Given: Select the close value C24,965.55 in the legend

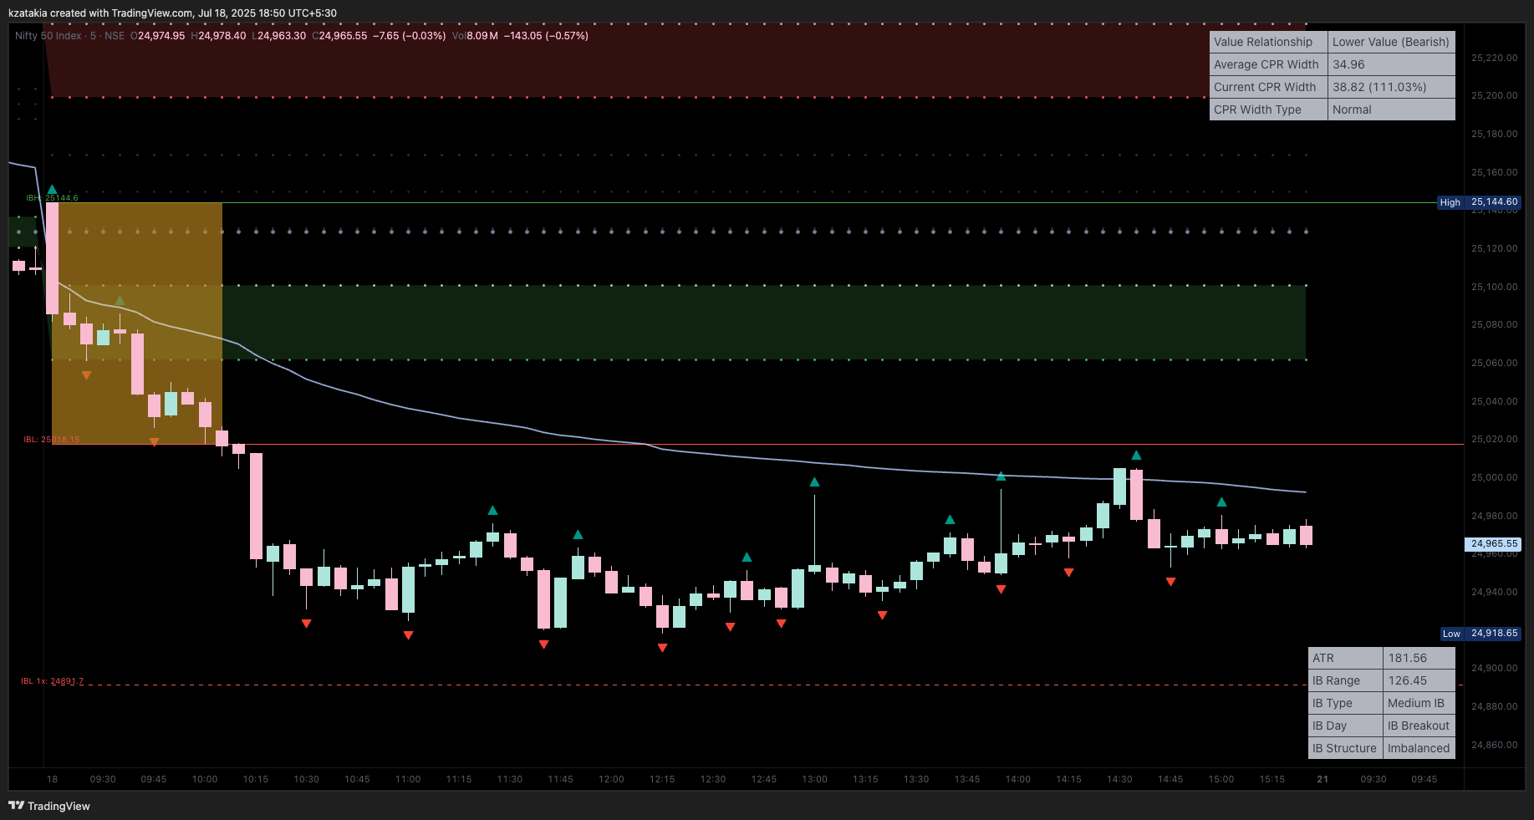Looking at the screenshot, I should [339, 36].
